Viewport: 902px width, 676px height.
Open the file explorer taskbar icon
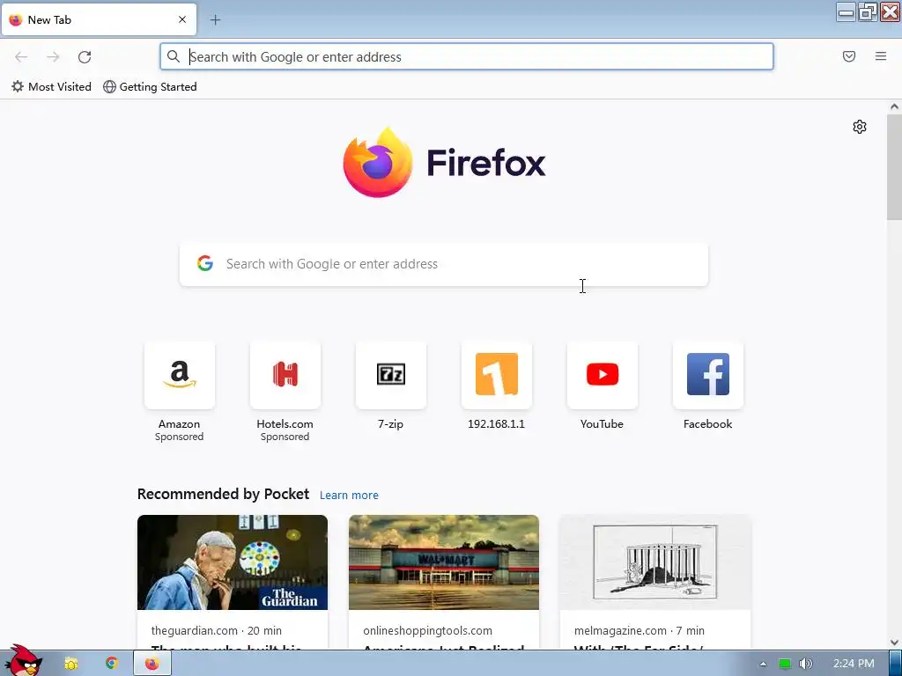click(70, 664)
